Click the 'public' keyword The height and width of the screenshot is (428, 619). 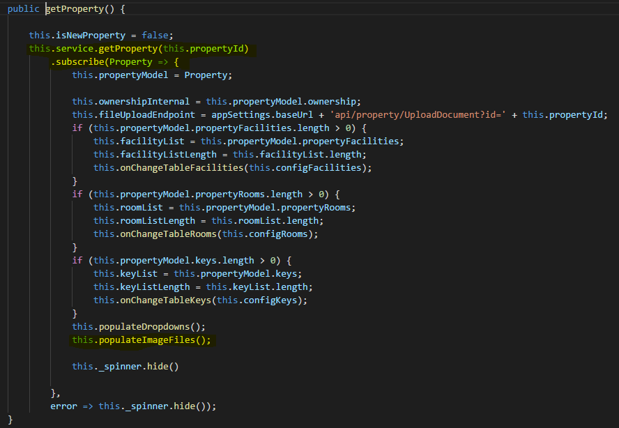(x=23, y=8)
